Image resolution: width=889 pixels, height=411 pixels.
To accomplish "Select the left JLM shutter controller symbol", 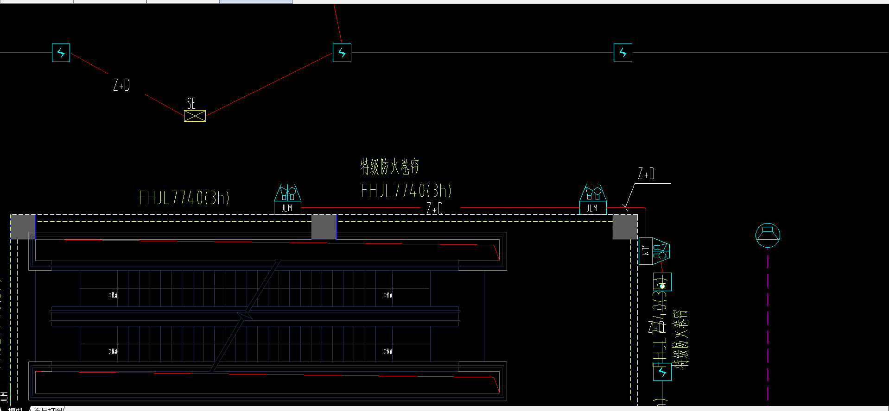I will tap(287, 199).
